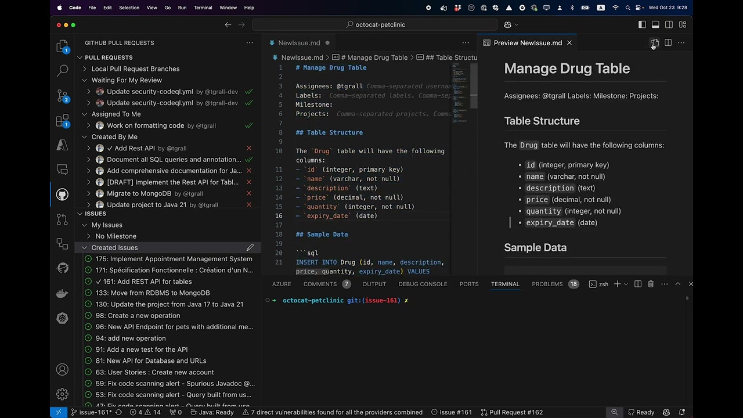Toggle the primary side bar
Image resolution: width=743 pixels, height=418 pixels.
pyautogui.click(x=642, y=24)
